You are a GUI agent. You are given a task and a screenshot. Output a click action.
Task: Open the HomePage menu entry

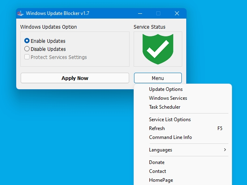(x=161, y=180)
